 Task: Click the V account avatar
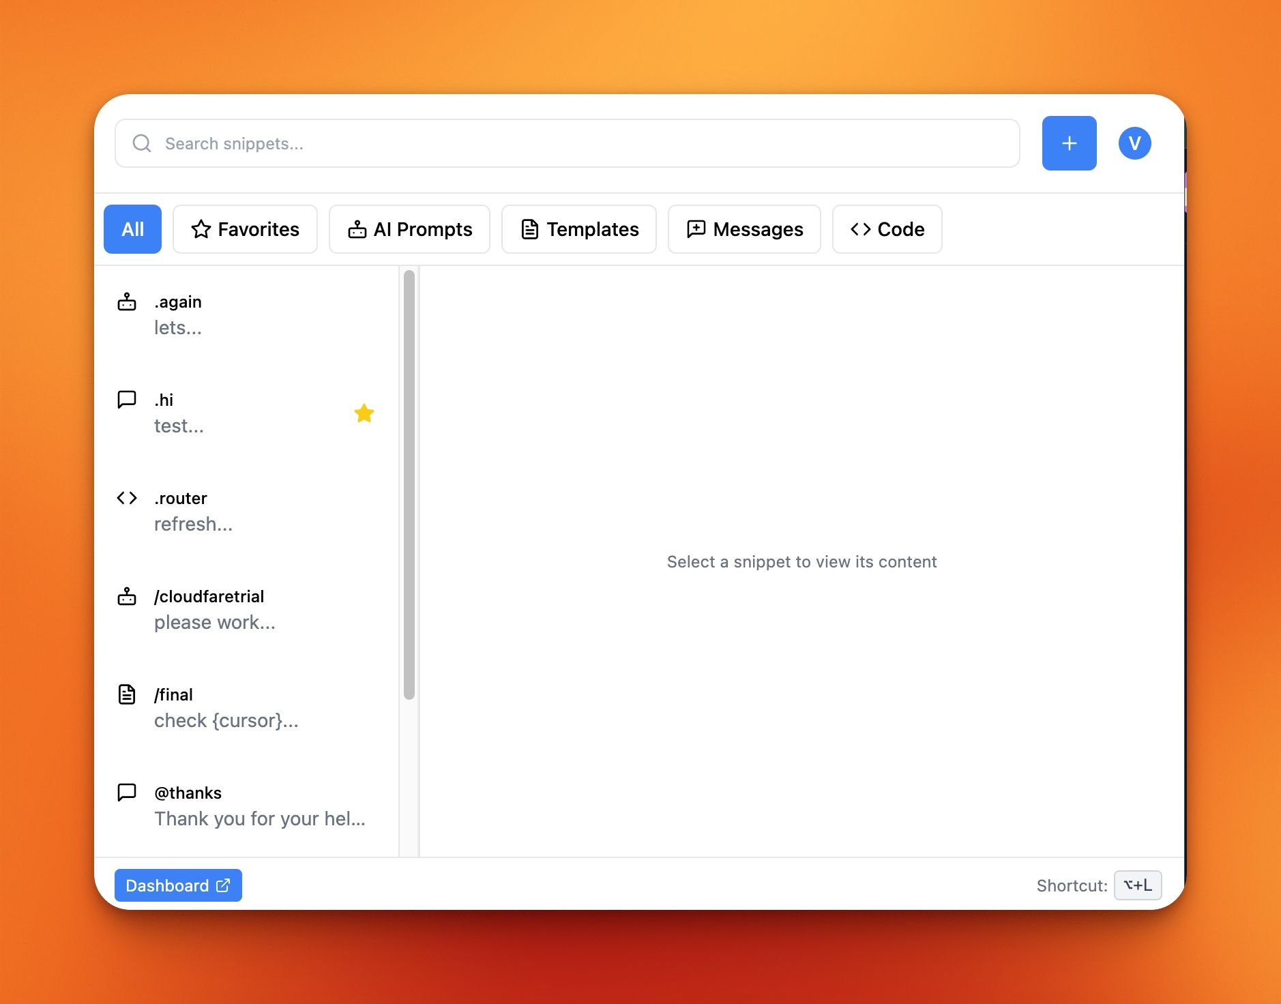click(x=1134, y=143)
